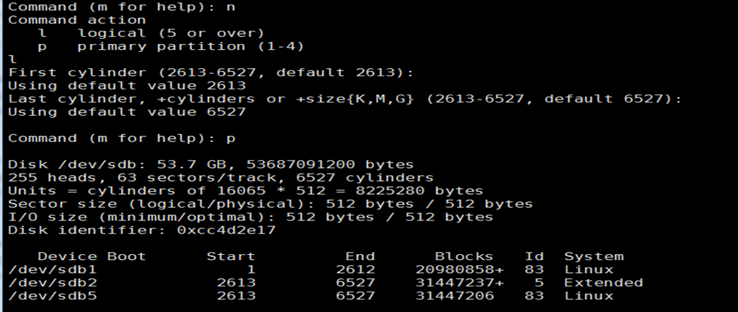
Task: Click the 'Start' column header
Action: (231, 256)
